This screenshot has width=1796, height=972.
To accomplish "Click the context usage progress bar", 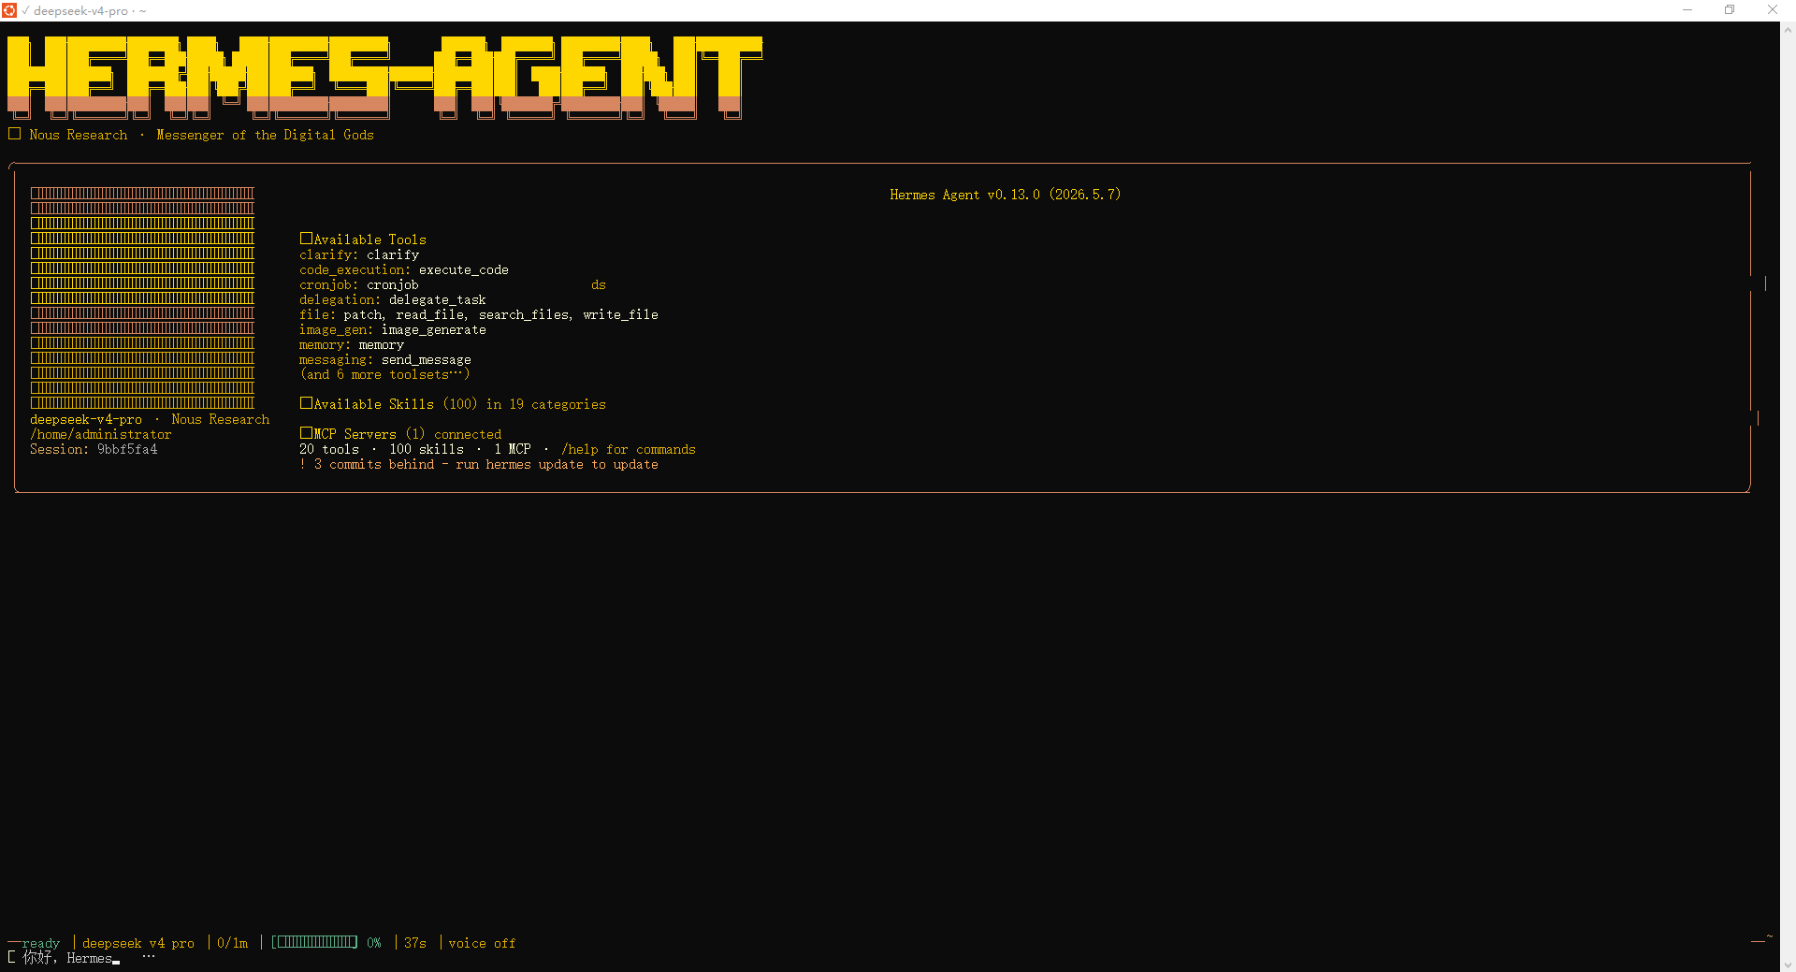I will [x=314, y=942].
